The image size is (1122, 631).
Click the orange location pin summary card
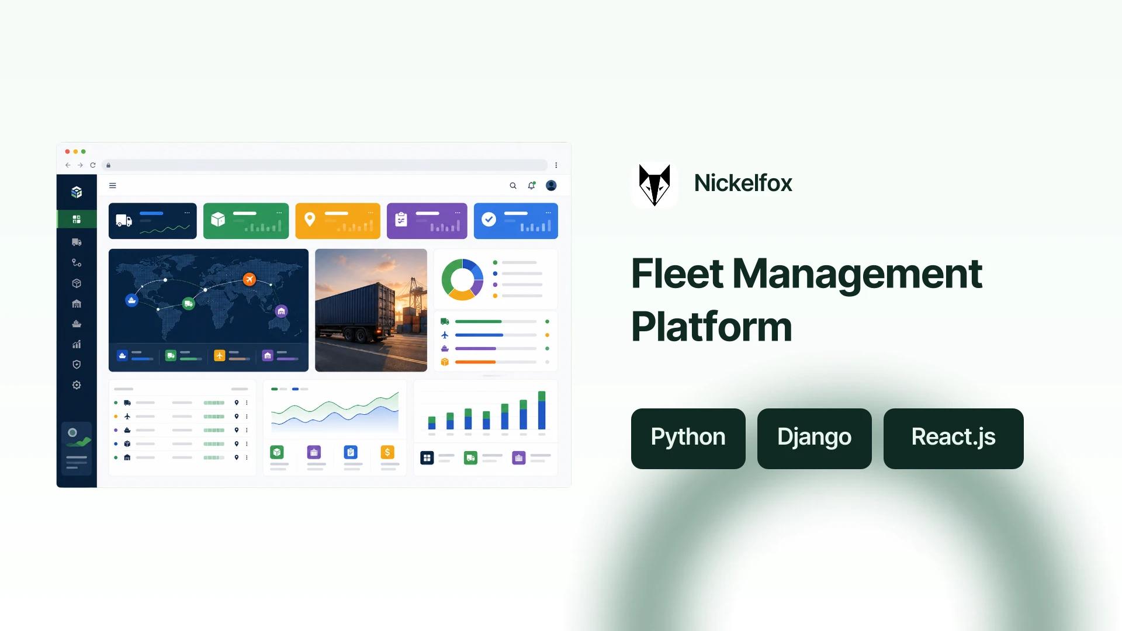[x=338, y=221]
